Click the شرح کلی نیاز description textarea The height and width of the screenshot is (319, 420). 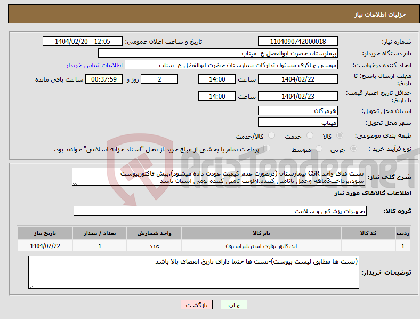tap(219, 177)
